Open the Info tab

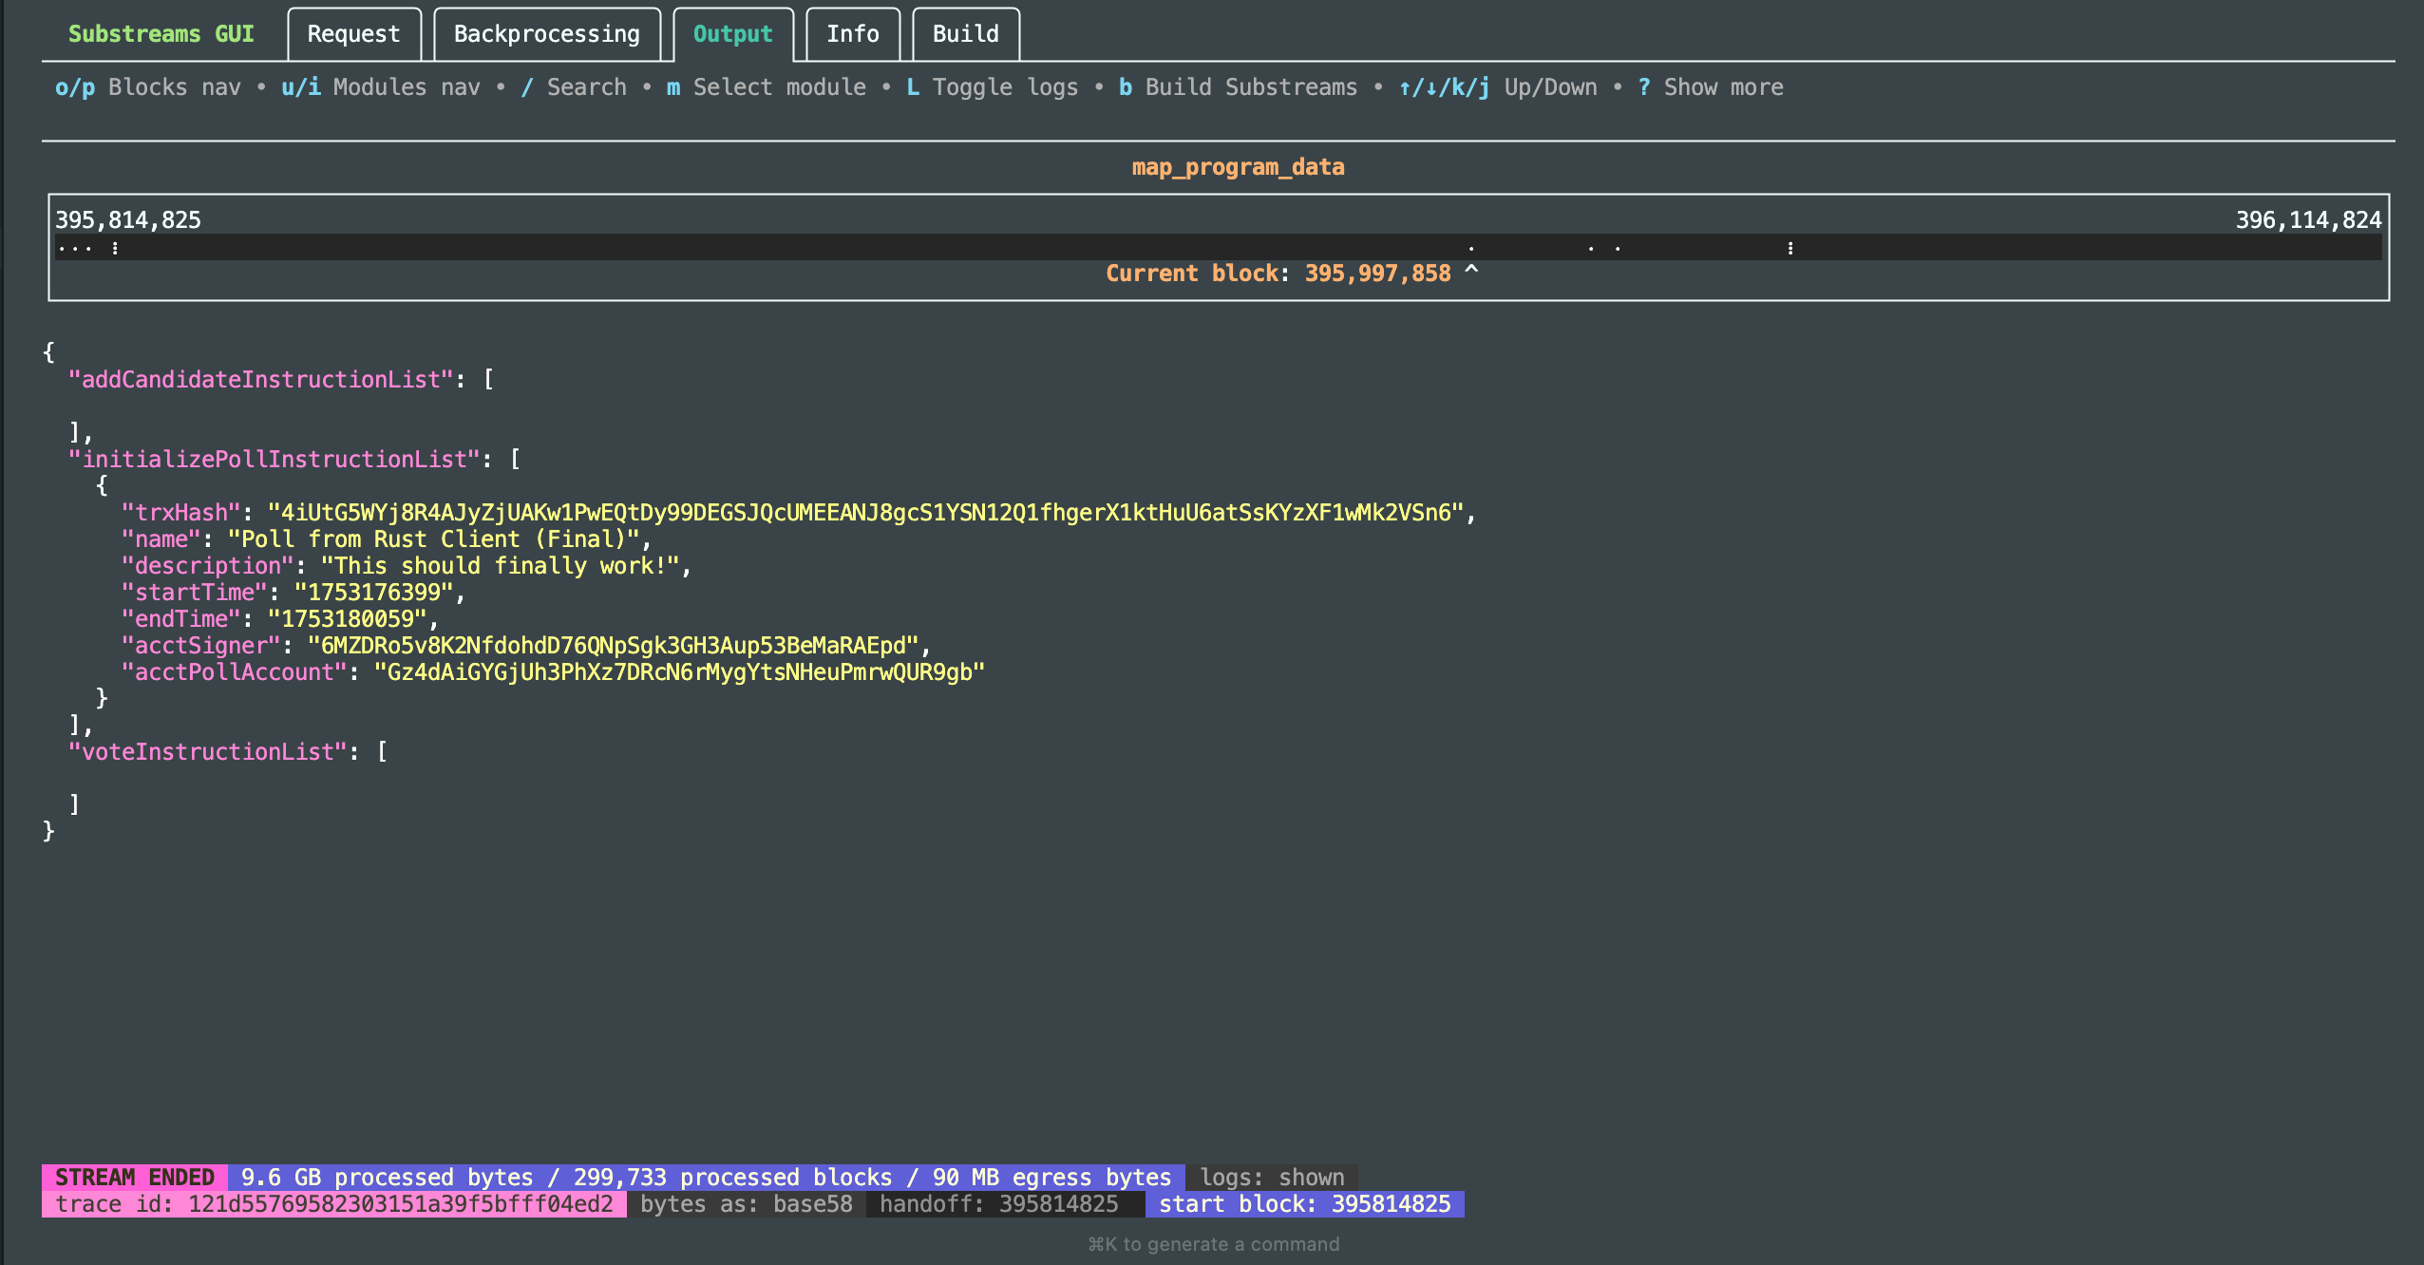852,34
